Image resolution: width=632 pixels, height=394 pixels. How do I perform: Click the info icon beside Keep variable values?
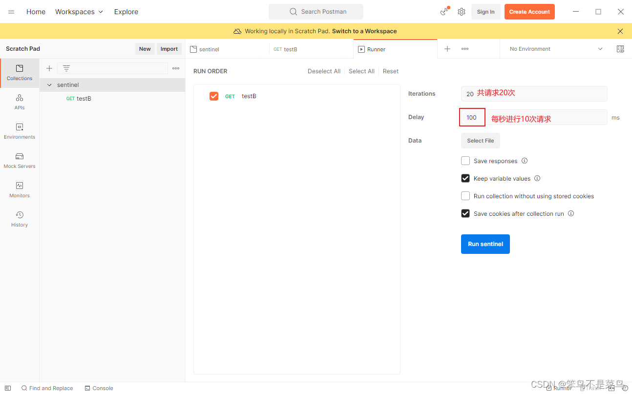click(537, 178)
